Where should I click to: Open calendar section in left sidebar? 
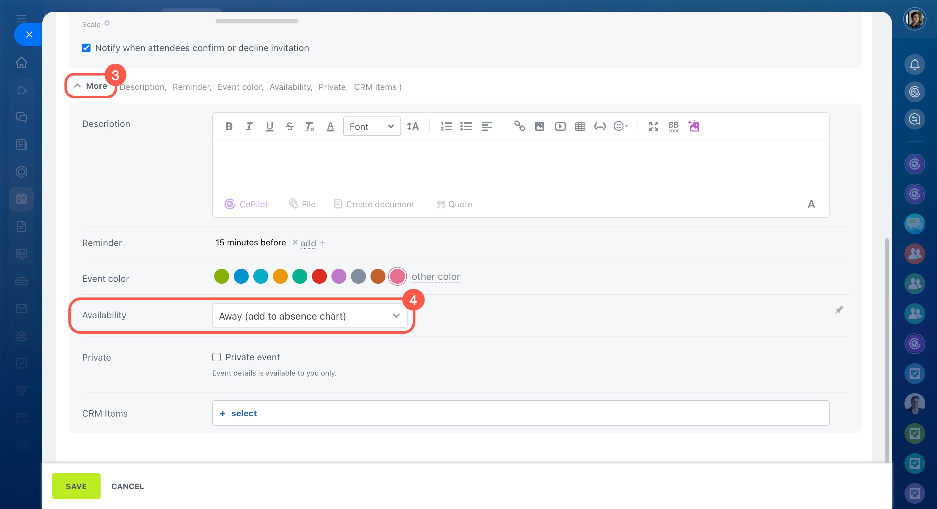click(x=21, y=199)
